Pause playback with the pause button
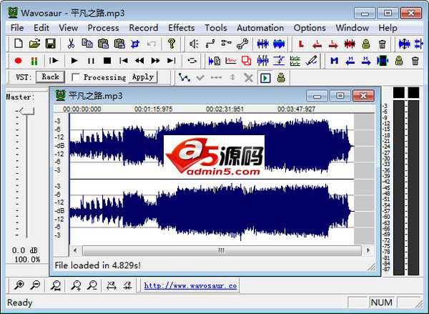The image size is (429, 314). (91, 61)
